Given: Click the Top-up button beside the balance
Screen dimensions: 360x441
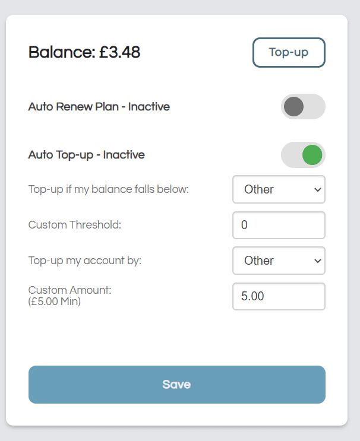Looking at the screenshot, I should [289, 52].
